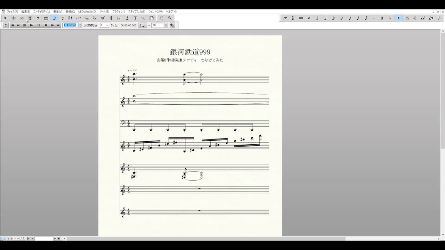Toggle the tie tool in palette
This screenshot has height=250, width=445.
pos(422,18)
